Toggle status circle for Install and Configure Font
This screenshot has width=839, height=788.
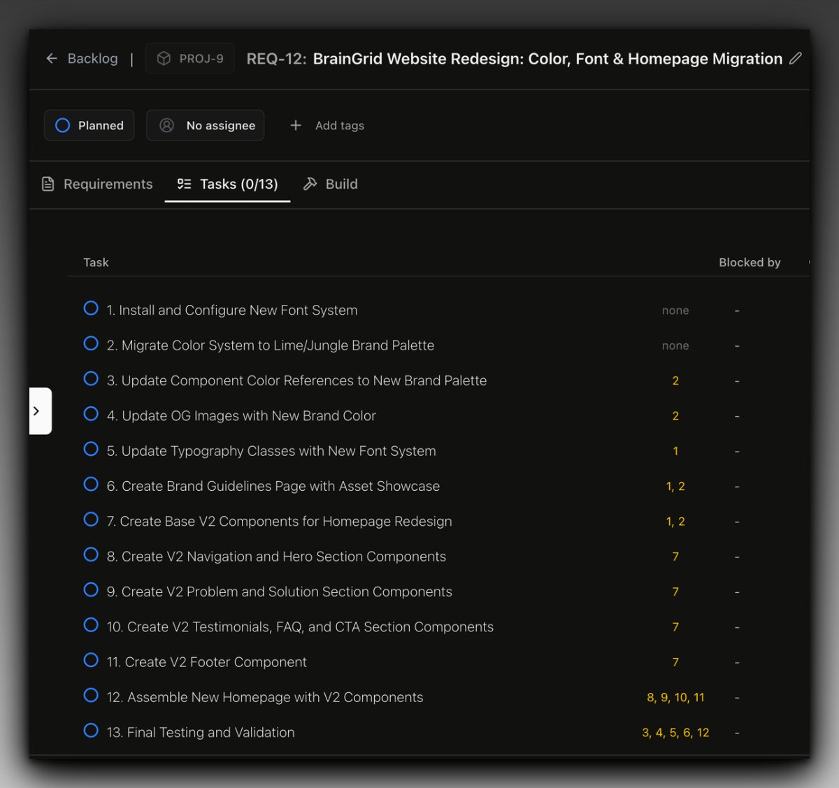[91, 308]
